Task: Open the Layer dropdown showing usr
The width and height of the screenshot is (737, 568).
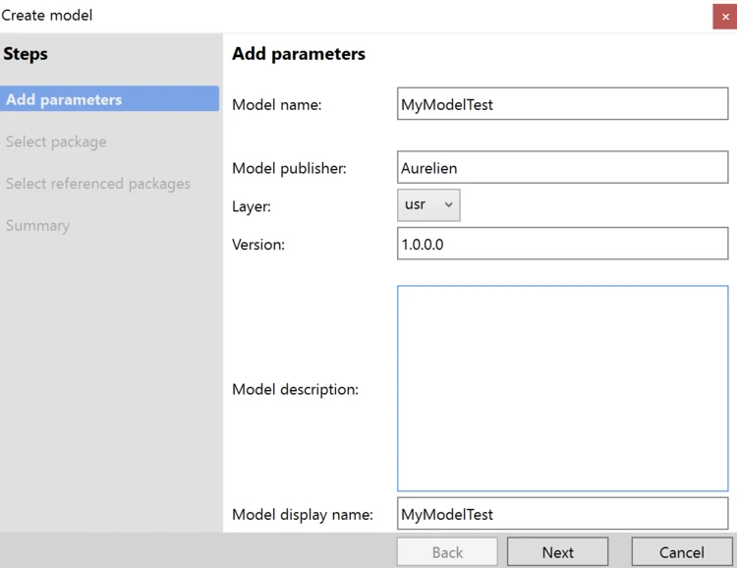Action: [428, 204]
